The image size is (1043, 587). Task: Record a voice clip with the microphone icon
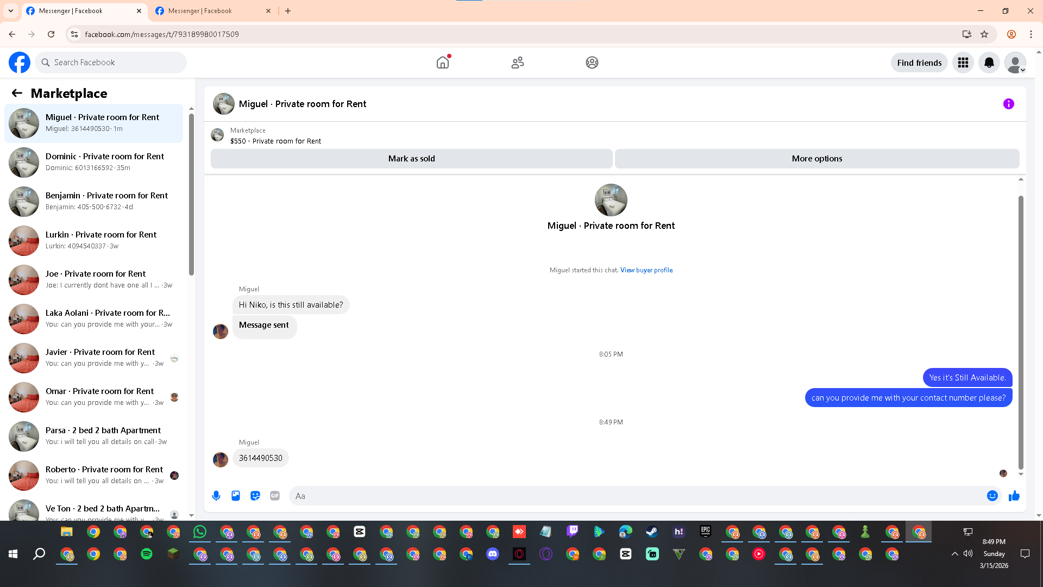click(x=216, y=496)
